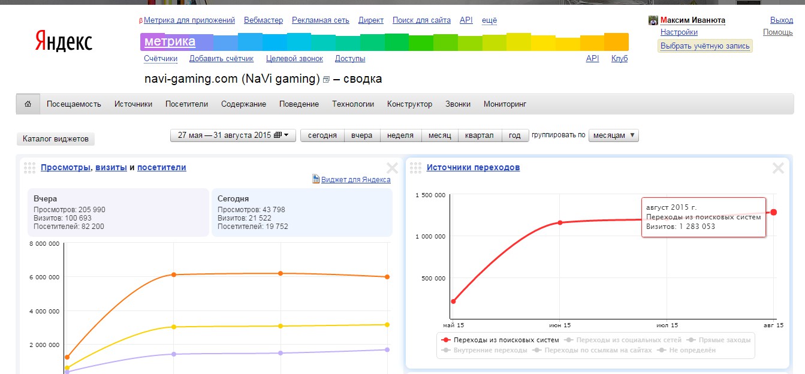This screenshot has width=805, height=374.
Task: Open the Настройки link
Action: coord(679,32)
